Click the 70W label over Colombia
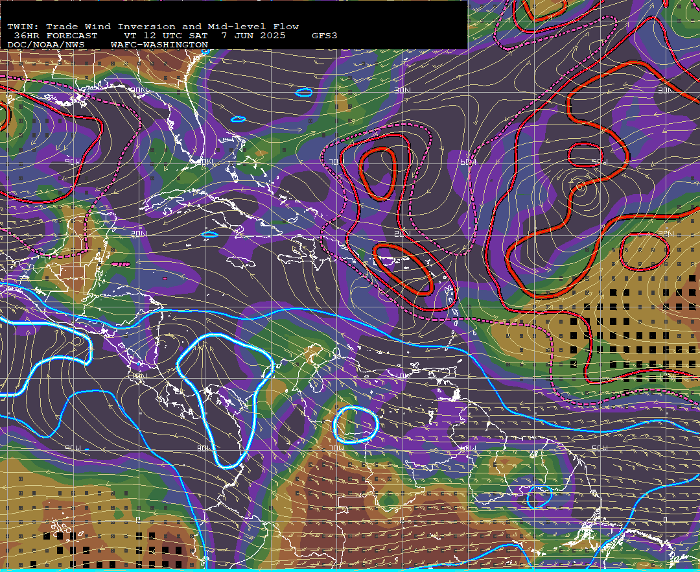 pos(336,448)
